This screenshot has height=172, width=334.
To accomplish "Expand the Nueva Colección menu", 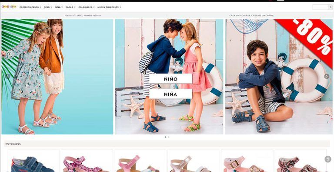I will (x=109, y=7).
